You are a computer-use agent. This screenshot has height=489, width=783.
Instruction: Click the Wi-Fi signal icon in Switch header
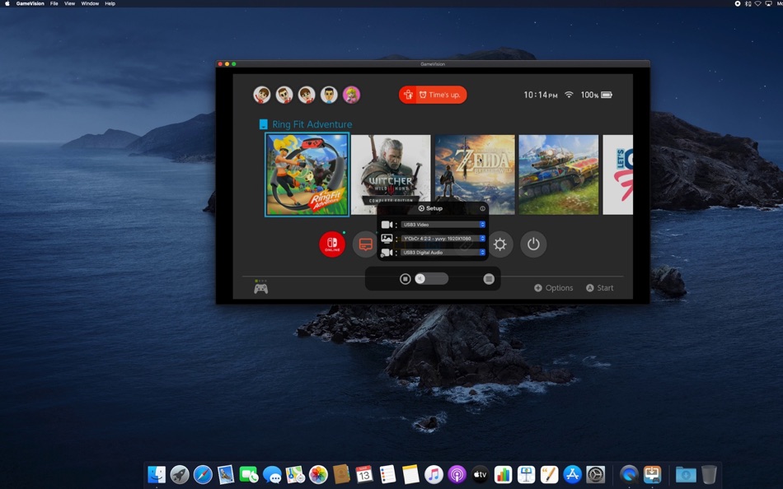[569, 95]
